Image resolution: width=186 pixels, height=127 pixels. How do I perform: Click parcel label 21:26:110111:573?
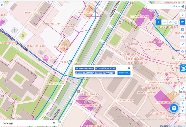(36, 46)
